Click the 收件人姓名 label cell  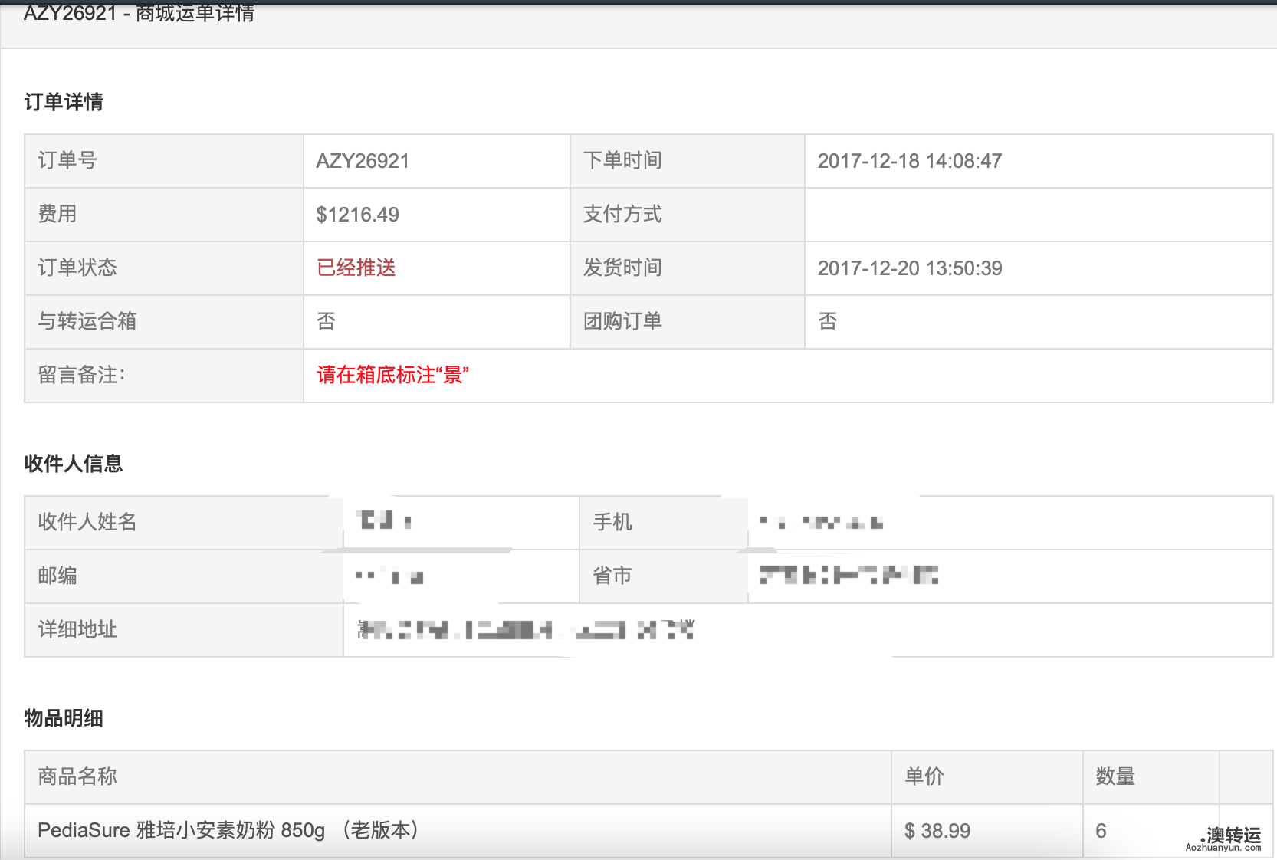click(184, 523)
